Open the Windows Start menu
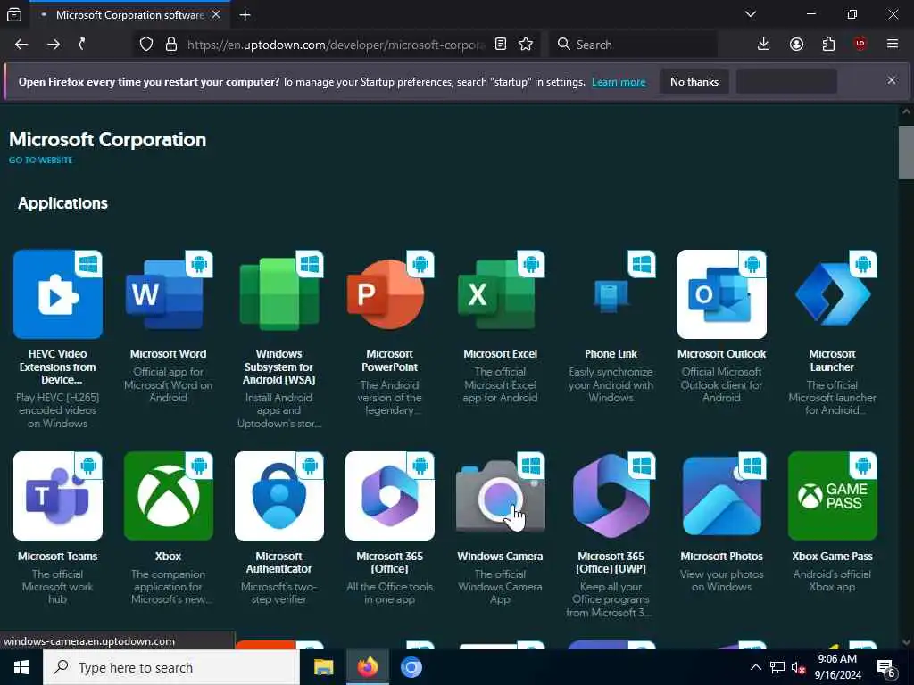The image size is (914, 685). coord(21,667)
